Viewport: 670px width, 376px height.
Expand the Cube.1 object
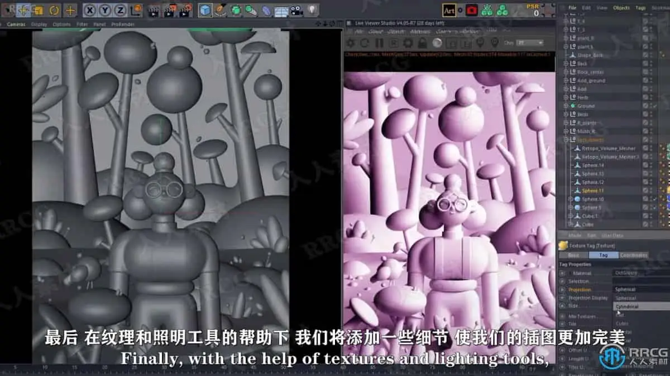(x=571, y=216)
